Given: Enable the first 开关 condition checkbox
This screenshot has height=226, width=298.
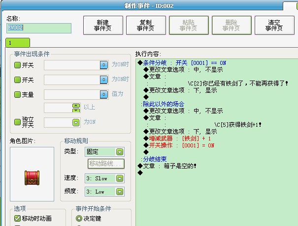Looking at the screenshot, I should 17,65.
